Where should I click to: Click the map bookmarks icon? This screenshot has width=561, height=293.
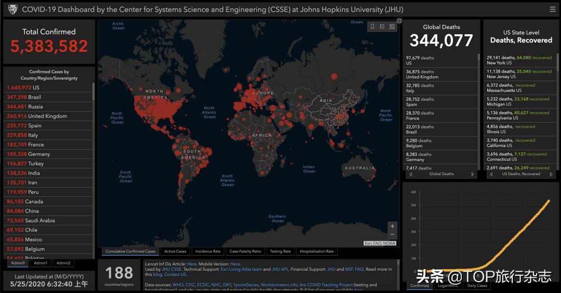coord(372,26)
